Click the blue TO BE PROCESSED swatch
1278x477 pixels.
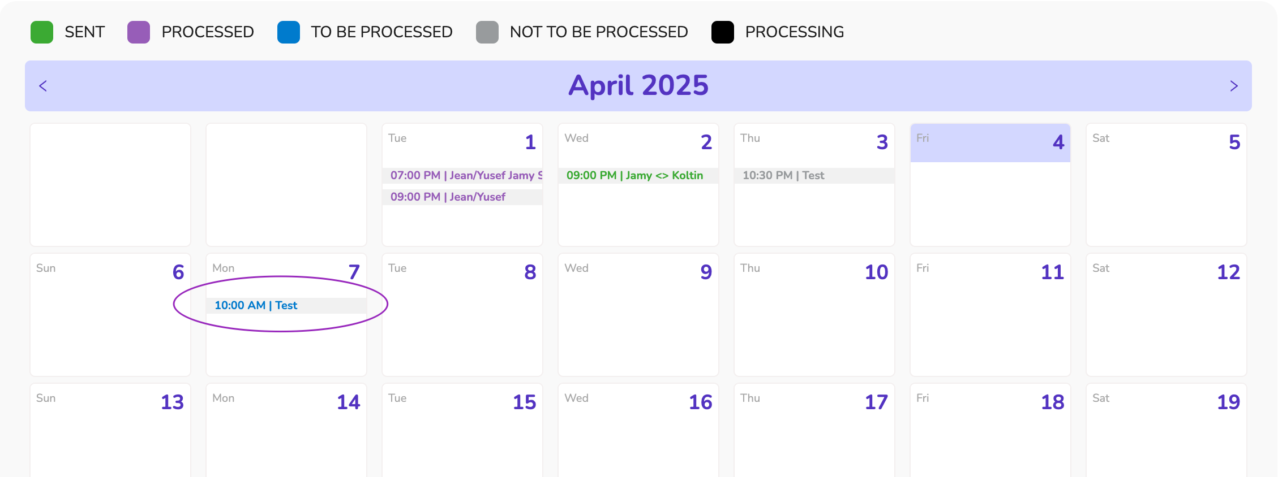[289, 32]
